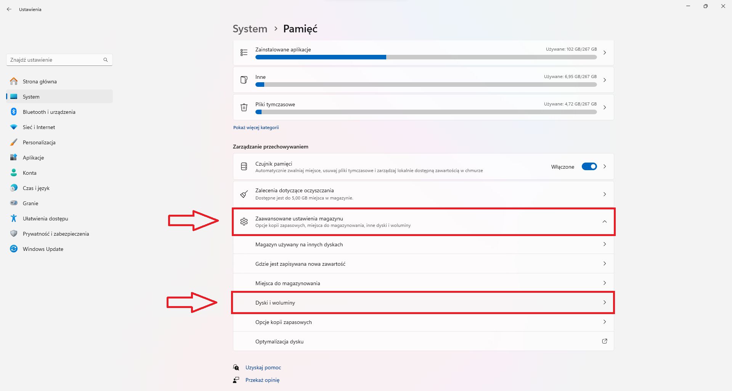The height and width of the screenshot is (391, 732).
Task: Open Optymalizacja dysku external link icon
Action: click(x=604, y=341)
